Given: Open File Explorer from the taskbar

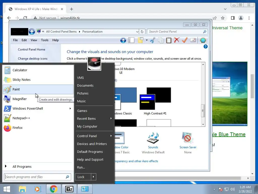Looking at the screenshot, I should click(x=22, y=189).
